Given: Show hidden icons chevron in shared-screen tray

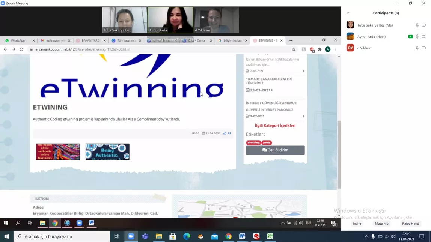Looking at the screenshot, I should (283, 223).
